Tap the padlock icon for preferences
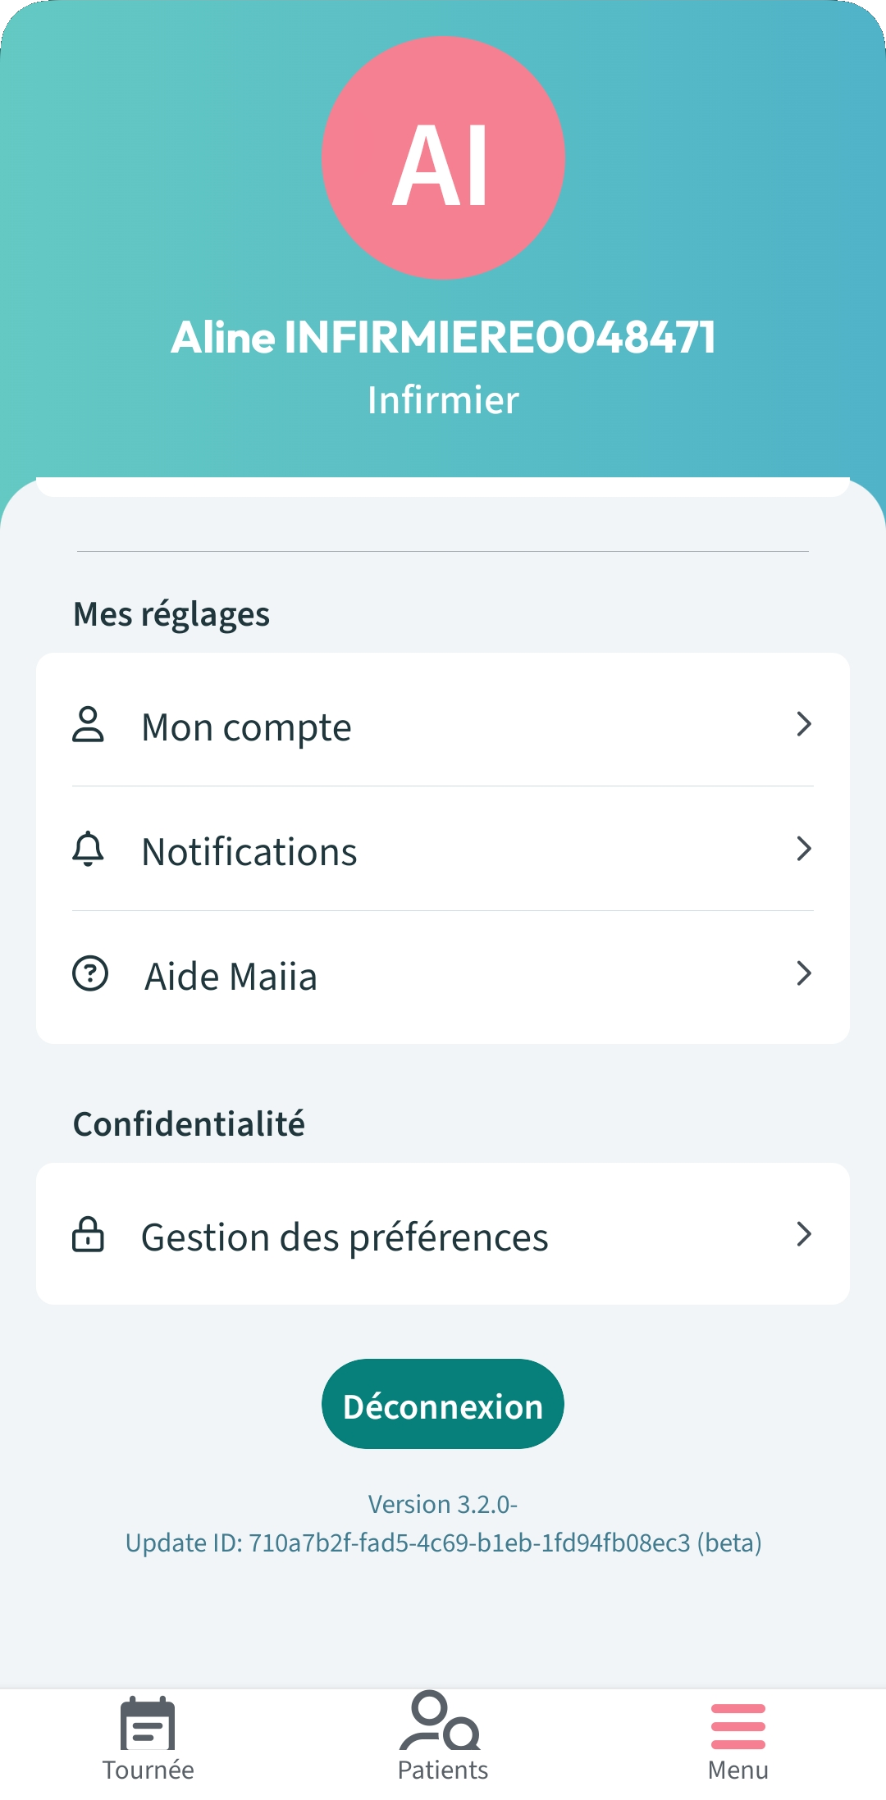The height and width of the screenshot is (1800, 886). pyautogui.click(x=89, y=1235)
